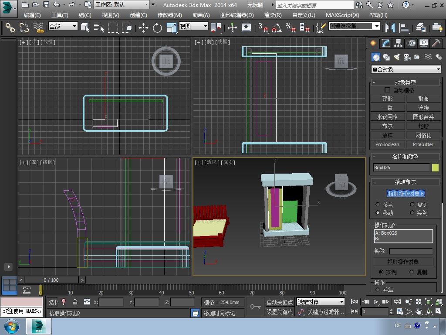The image size is (446, 335).
Task: Activate the Rotate tool in toolbar
Action: point(157,28)
